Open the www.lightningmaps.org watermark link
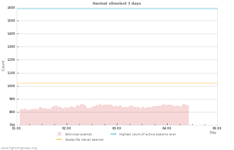Viewport: 234px width, 150px height. (x=19, y=148)
